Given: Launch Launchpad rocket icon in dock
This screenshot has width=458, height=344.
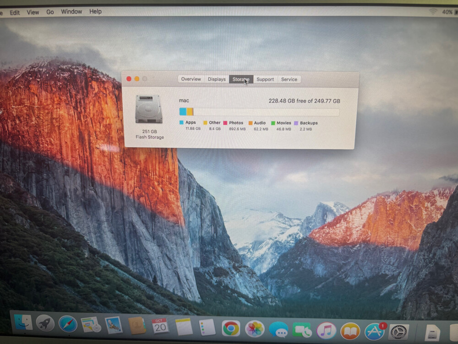Looking at the screenshot, I should [45, 323].
